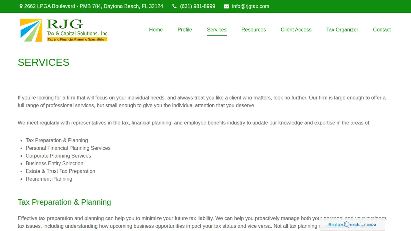Click 'Business Entity Selection' list item
The width and height of the screenshot is (411, 231).
55,163
